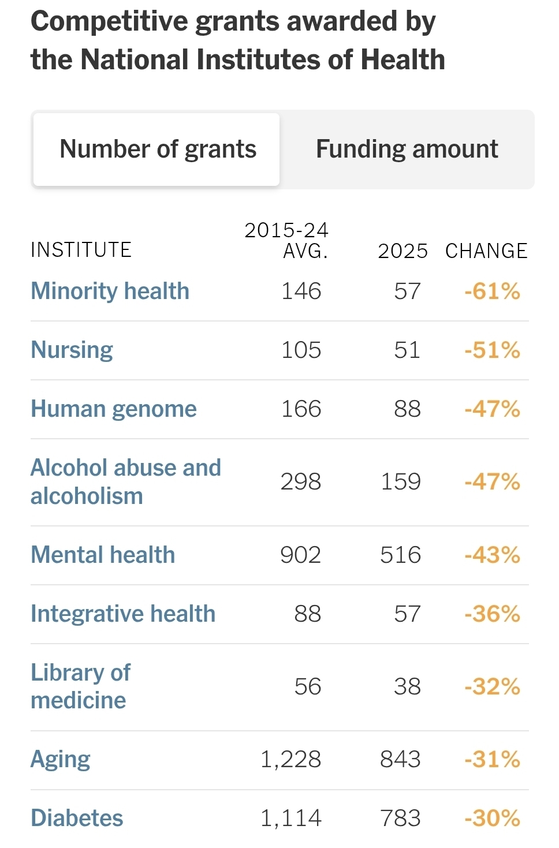Click the INSTITUTE column header
The height and width of the screenshot is (848, 559).
81,250
